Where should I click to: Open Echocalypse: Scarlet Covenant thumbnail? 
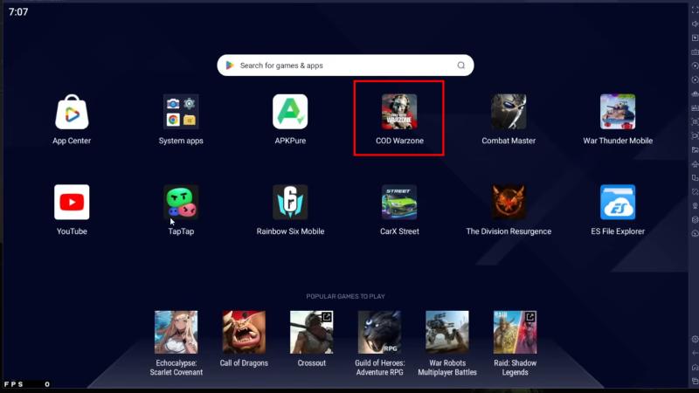pos(176,333)
